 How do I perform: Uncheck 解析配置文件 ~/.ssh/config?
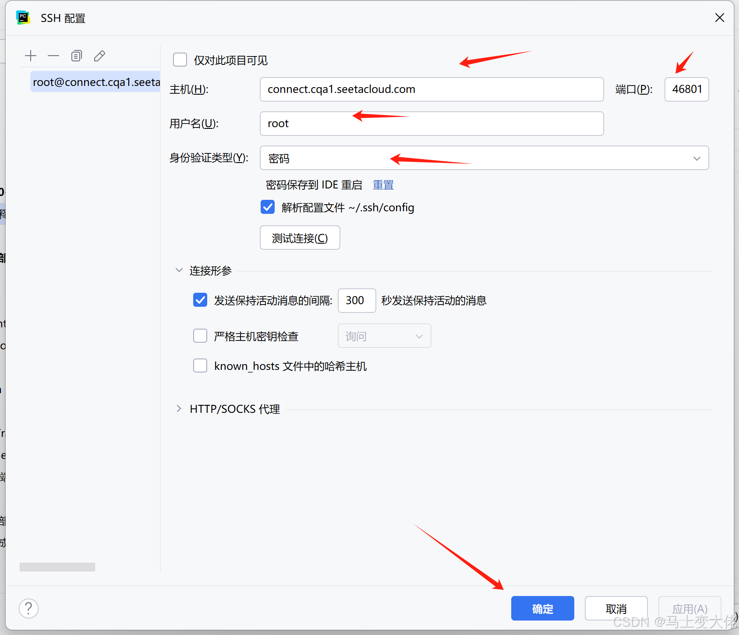pos(267,207)
